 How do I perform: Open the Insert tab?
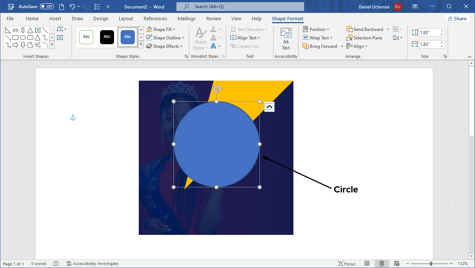(55, 19)
